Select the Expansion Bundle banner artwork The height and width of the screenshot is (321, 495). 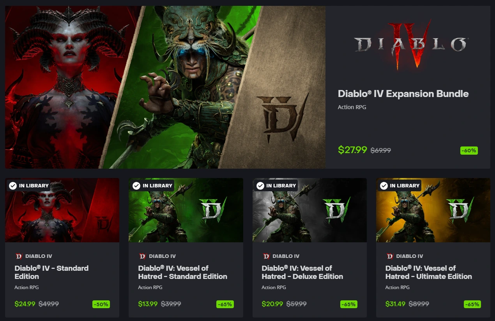click(165, 87)
